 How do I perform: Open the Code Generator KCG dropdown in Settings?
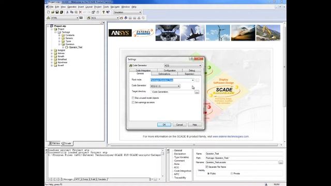pyautogui.click(x=200, y=66)
